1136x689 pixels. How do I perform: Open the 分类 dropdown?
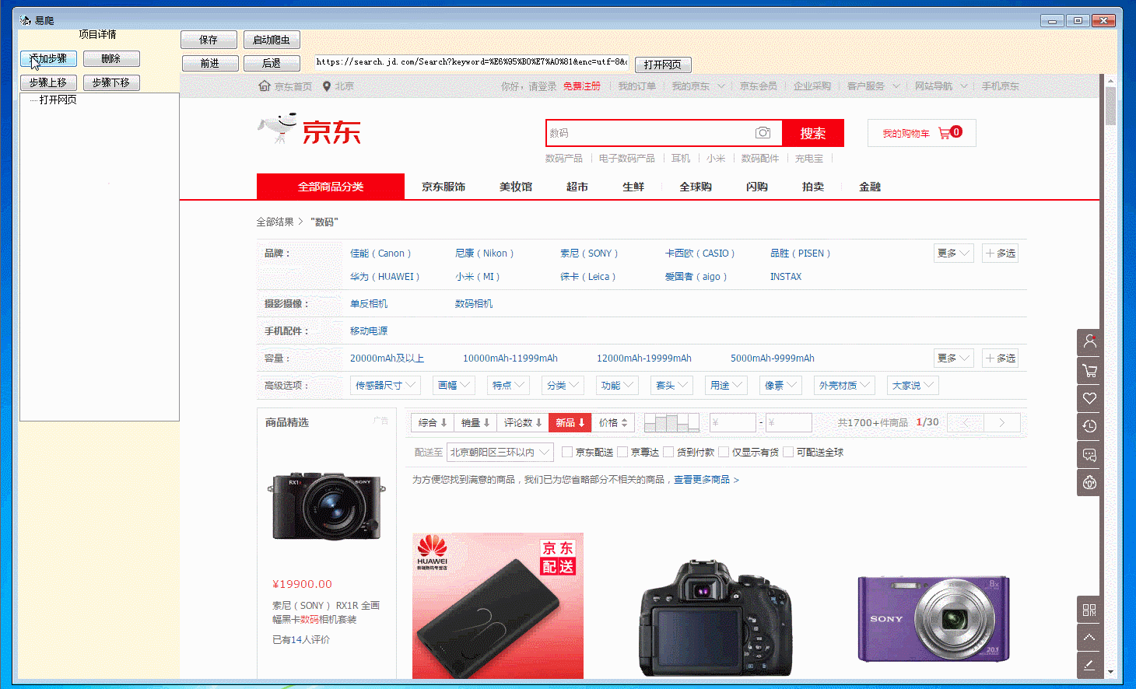coord(563,385)
